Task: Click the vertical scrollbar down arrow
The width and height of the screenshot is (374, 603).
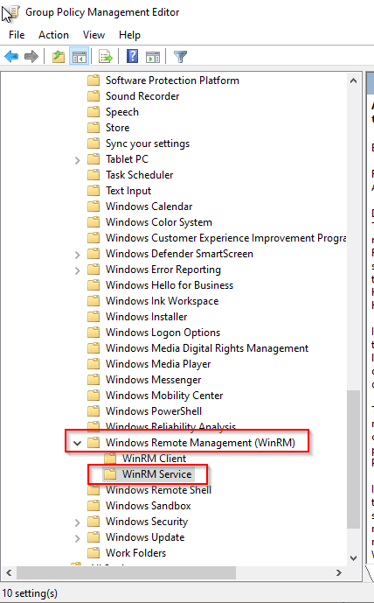Action: click(x=354, y=558)
